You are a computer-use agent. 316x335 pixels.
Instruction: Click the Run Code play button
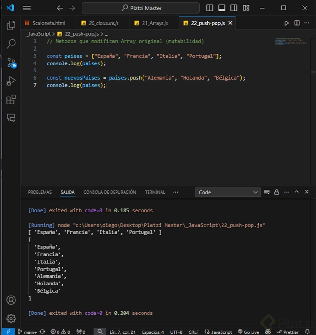[x=286, y=23]
